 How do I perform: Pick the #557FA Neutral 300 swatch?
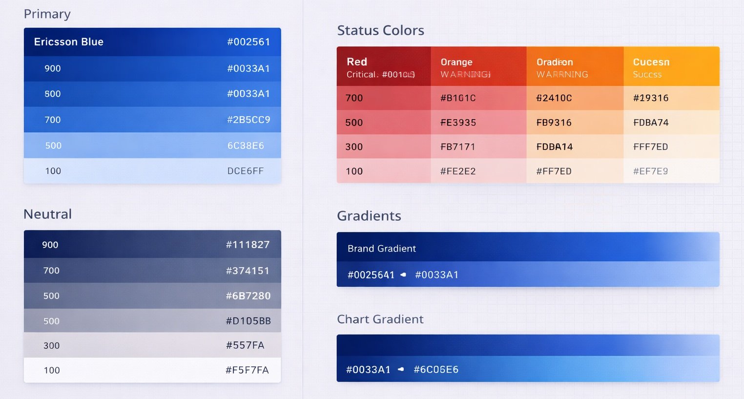click(x=152, y=345)
